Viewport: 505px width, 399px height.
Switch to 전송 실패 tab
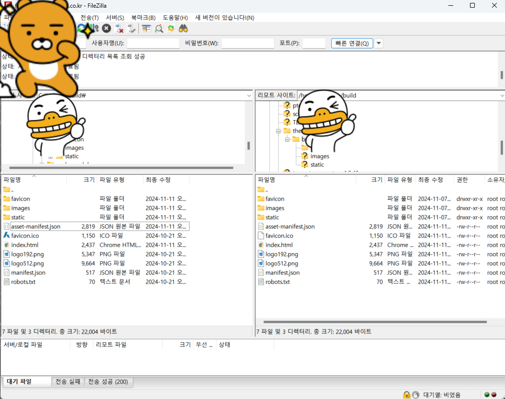pos(68,382)
